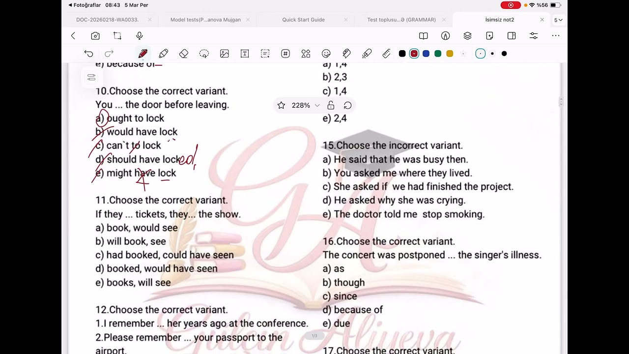Close the Quick Start Guide tab
The height and width of the screenshot is (354, 629).
pos(346,20)
